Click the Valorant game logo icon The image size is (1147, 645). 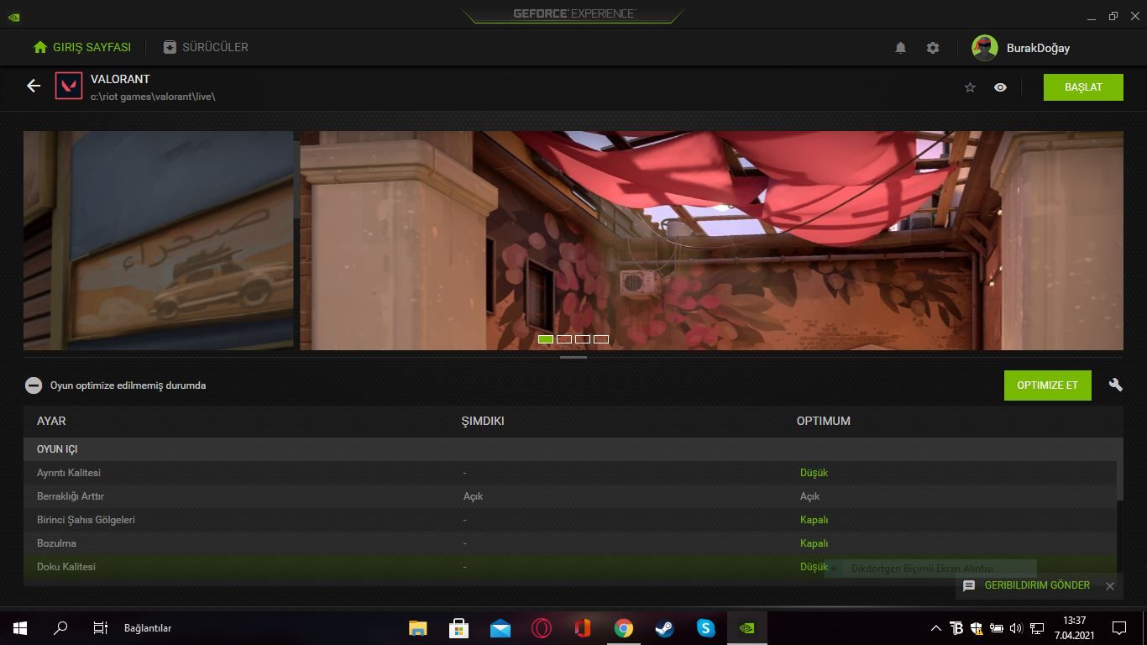pyautogui.click(x=69, y=86)
